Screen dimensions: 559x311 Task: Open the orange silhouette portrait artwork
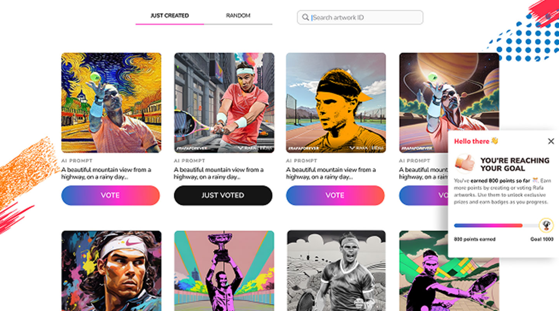tap(336, 103)
